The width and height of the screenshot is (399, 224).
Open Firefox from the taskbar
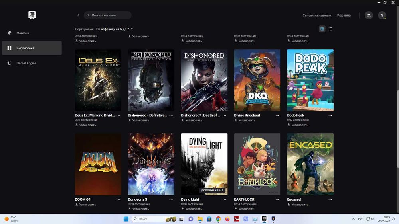click(x=227, y=219)
